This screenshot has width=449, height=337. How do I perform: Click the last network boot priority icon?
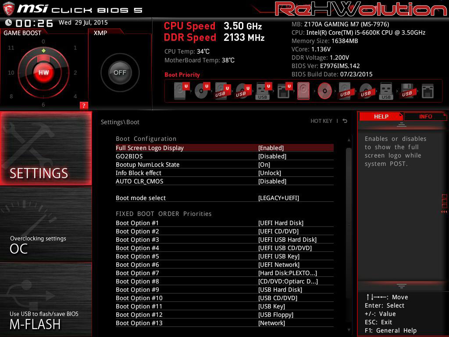[427, 91]
